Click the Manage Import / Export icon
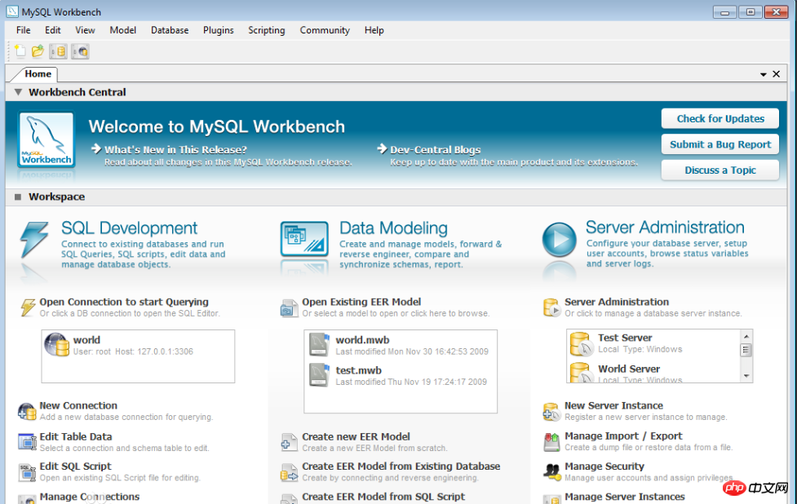The image size is (797, 504). [551, 442]
